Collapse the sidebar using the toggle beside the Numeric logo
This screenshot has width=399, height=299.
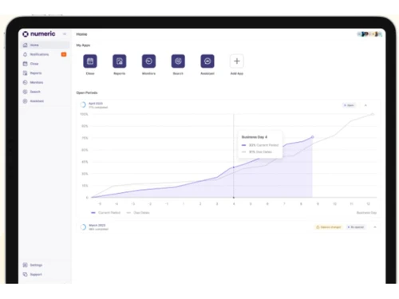tap(65, 34)
